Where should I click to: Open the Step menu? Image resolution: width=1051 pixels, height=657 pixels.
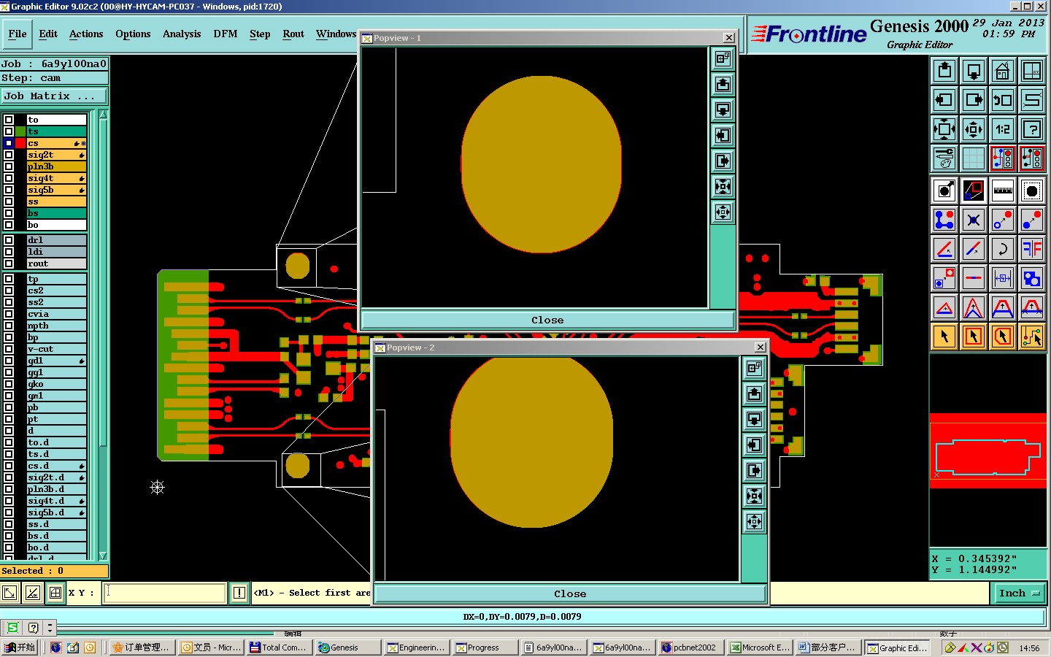pyautogui.click(x=260, y=34)
